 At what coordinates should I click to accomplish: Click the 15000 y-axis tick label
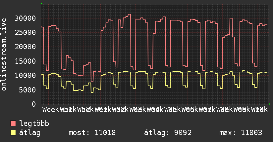tap(25, 61)
